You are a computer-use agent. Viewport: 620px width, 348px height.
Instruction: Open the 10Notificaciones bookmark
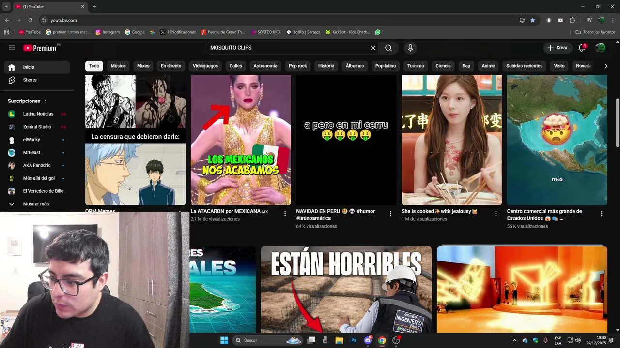point(178,32)
